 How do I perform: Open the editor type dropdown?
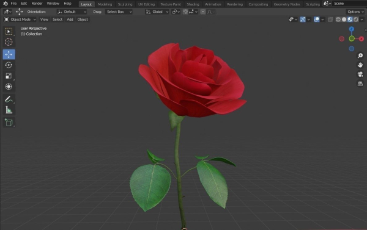pyautogui.click(x=7, y=12)
